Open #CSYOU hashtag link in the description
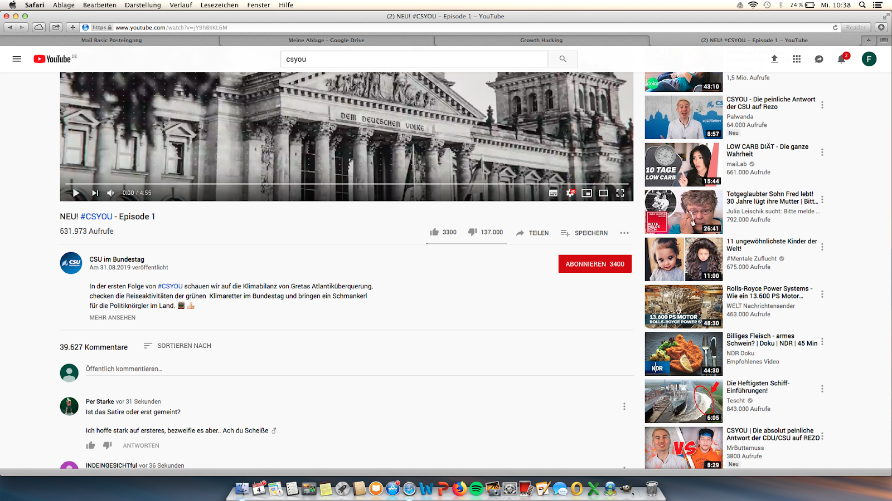This screenshot has width=892, height=501. (x=170, y=286)
